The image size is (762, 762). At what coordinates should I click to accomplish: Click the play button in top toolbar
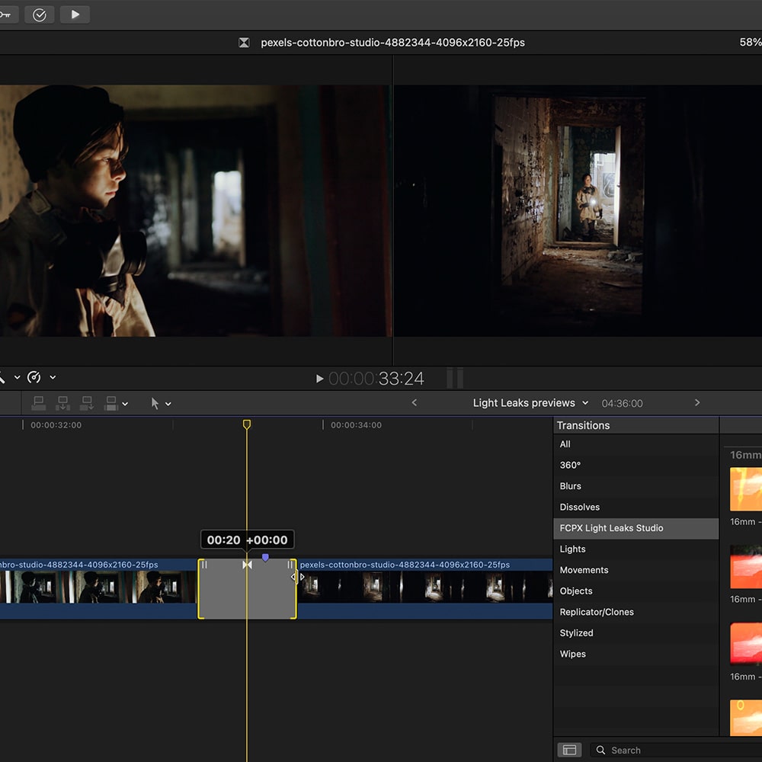coord(75,14)
